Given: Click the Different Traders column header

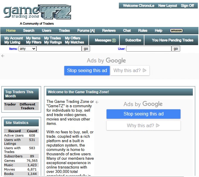Looking at the screenshot, I should click(x=27, y=106).
